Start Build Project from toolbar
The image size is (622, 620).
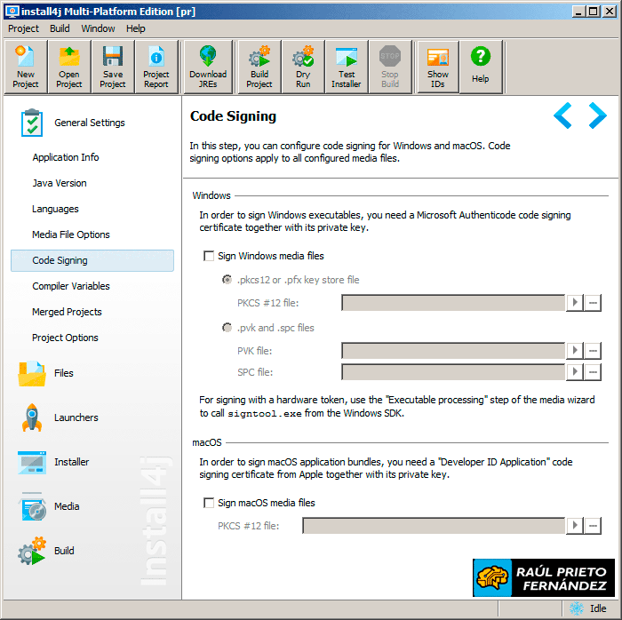259,67
